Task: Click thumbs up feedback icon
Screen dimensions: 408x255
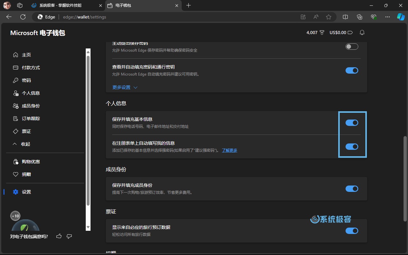Action: pos(59,236)
